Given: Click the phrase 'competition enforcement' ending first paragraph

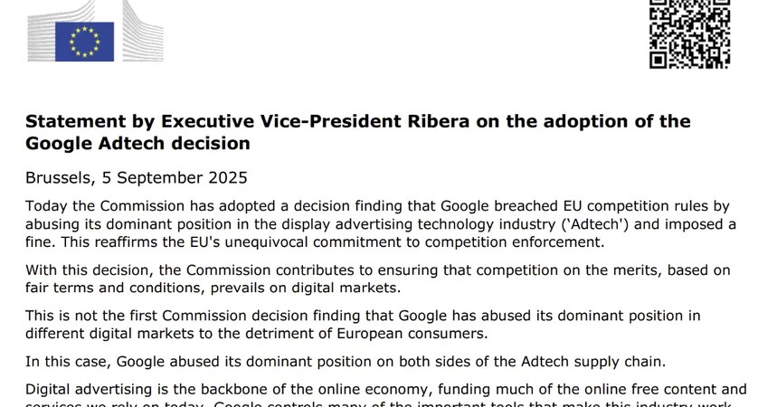Looking at the screenshot, I should coord(515,241).
